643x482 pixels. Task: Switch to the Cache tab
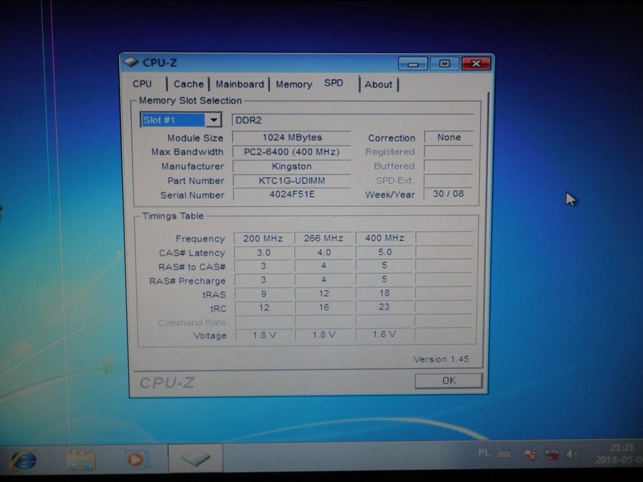(188, 84)
